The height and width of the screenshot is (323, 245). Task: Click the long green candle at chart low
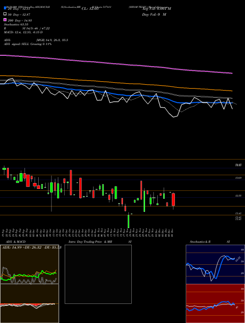[x=128, y=220]
